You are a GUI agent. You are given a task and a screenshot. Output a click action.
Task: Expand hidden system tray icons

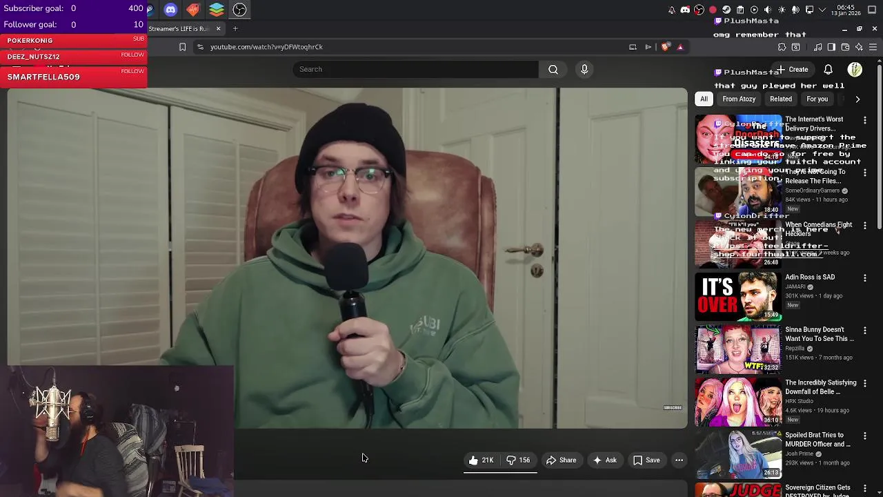pyautogui.click(x=823, y=10)
